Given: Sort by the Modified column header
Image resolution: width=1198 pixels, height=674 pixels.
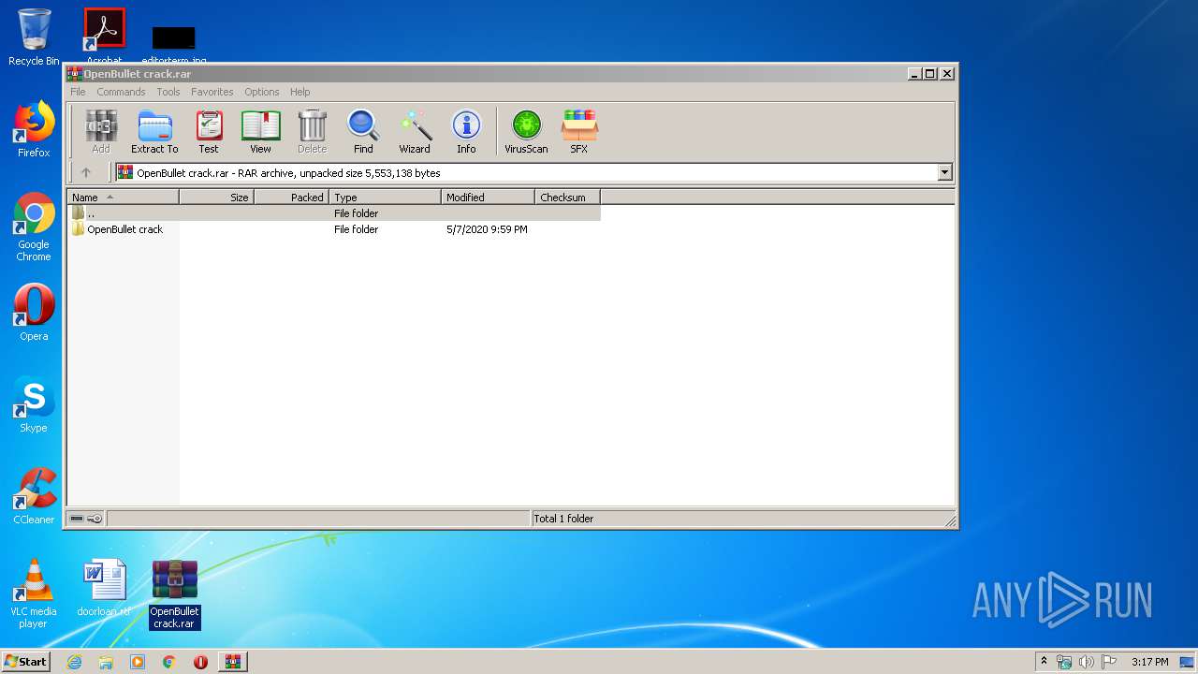Looking at the screenshot, I should [x=488, y=198].
